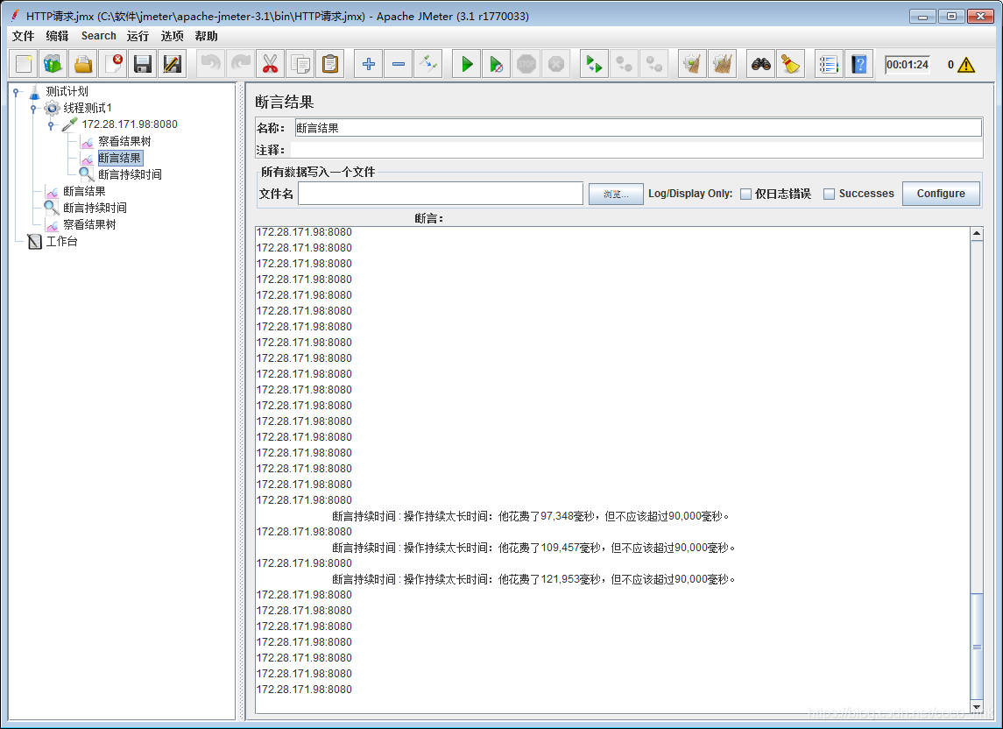Save test plan with floppy icon
Image resolution: width=1003 pixels, height=729 pixels.
tap(143, 64)
